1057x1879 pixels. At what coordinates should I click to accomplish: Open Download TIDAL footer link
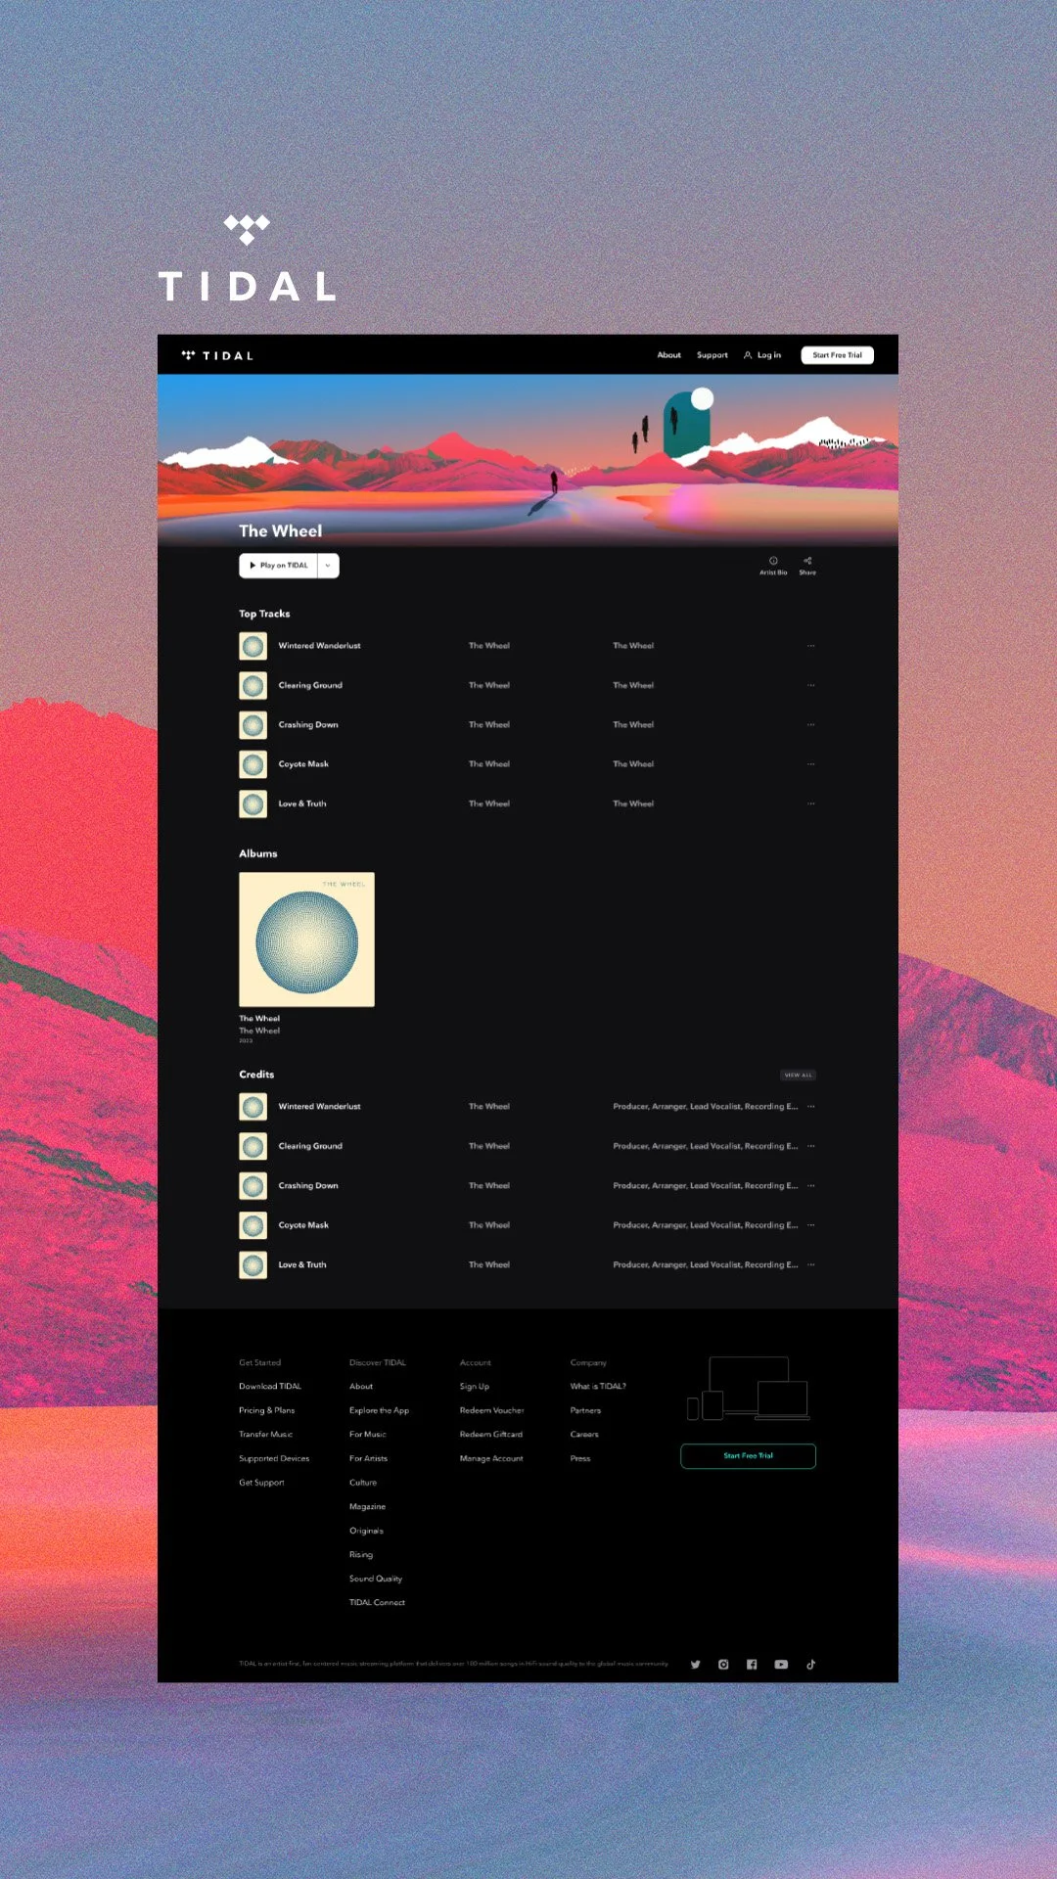pos(270,1387)
